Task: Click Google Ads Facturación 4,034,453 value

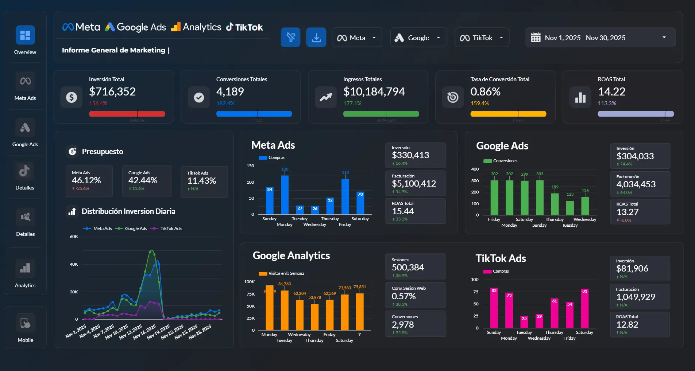Action: [636, 184]
